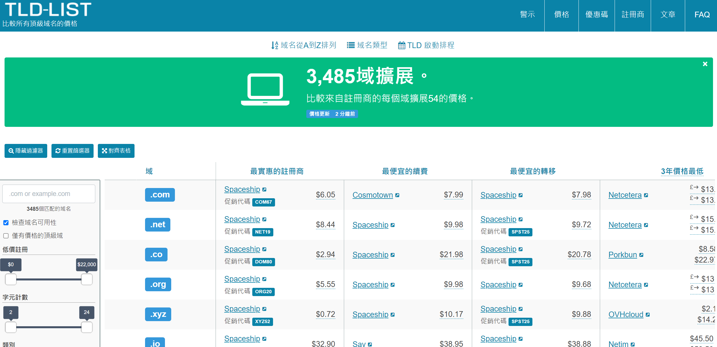Screen dimensions: 717x347
Task: Enable 僅有價格的頂級域 checkbox
Action: (x=6, y=236)
